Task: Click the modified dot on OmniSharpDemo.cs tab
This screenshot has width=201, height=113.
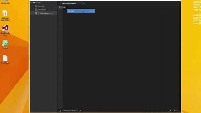Action: pyautogui.click(x=84, y=3)
